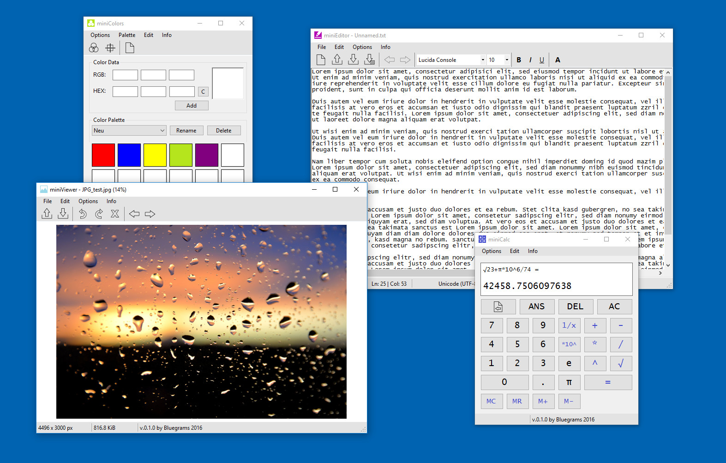Open the 'Neu' color palette dropdown
Image resolution: width=726 pixels, height=463 pixels.
129,131
